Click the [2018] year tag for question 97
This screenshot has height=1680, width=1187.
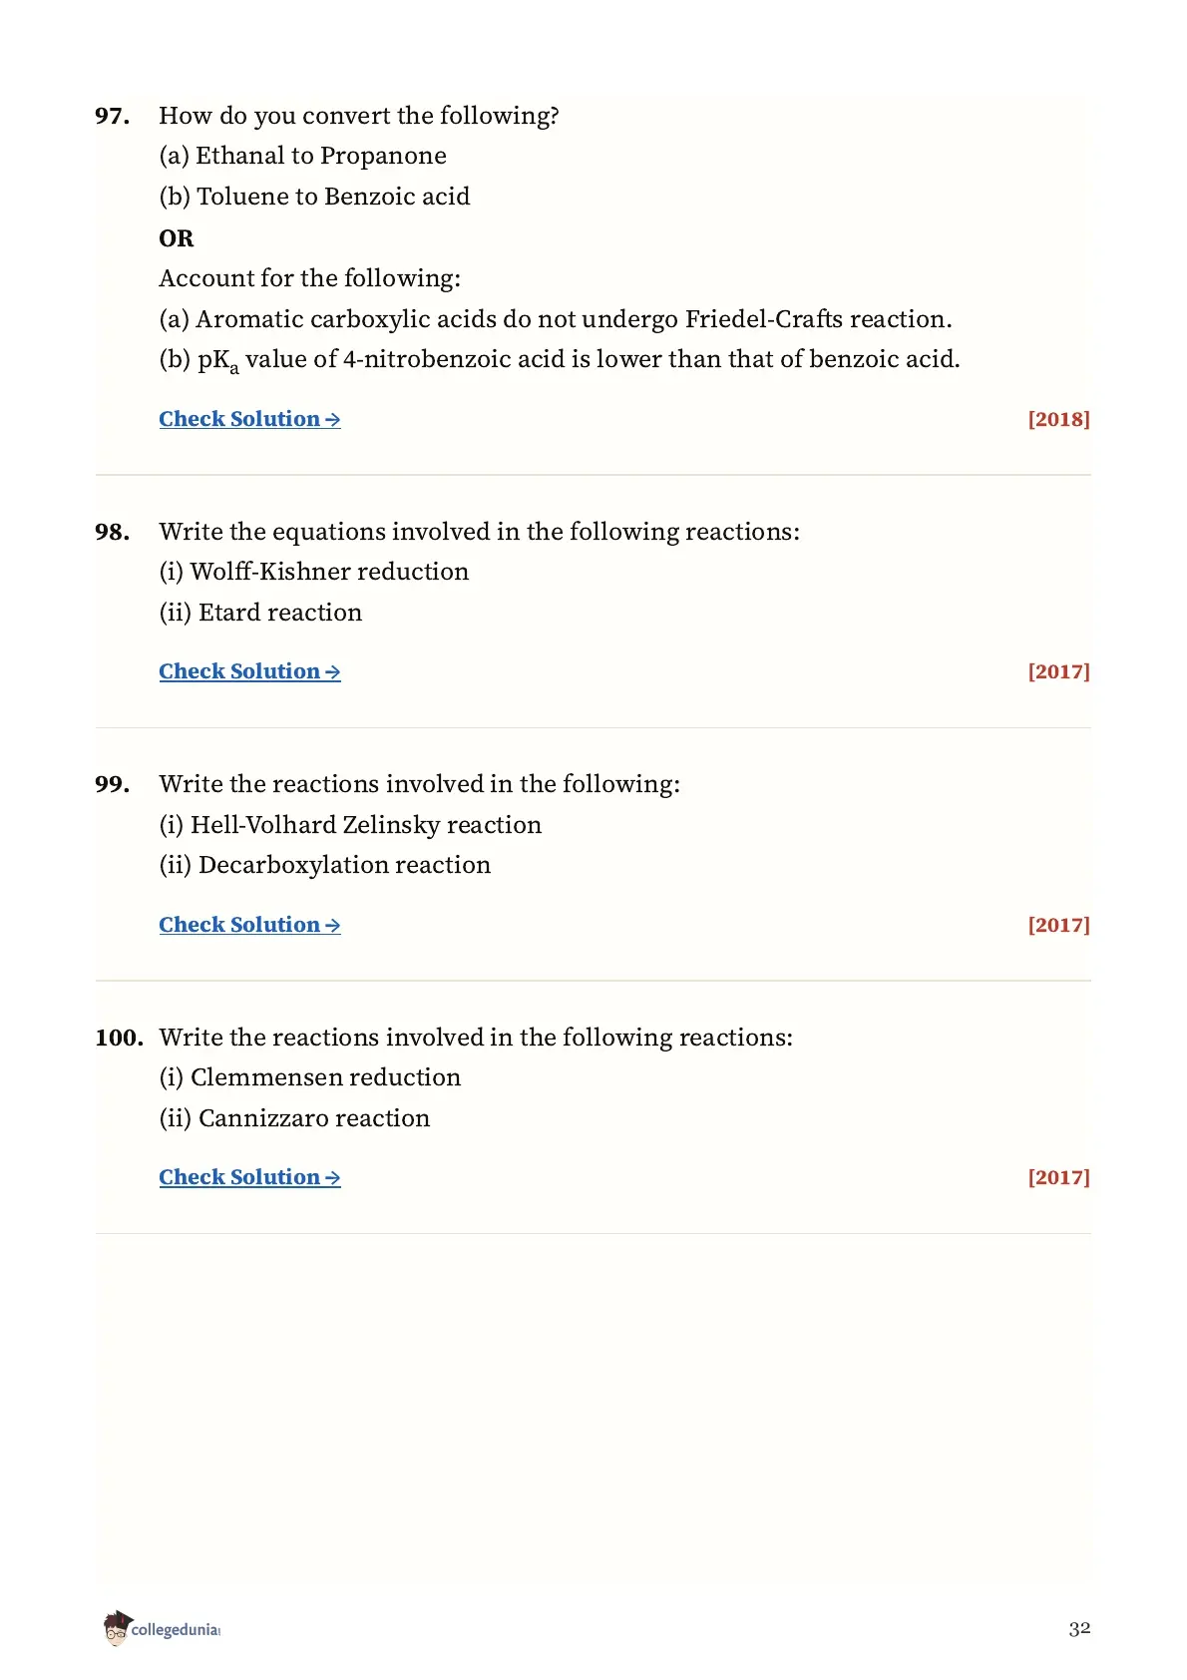tap(1058, 419)
